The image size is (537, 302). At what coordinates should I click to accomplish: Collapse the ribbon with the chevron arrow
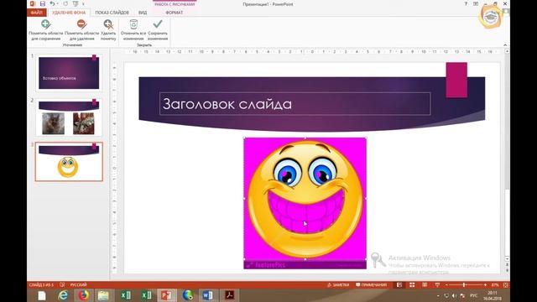pyautogui.click(x=505, y=44)
